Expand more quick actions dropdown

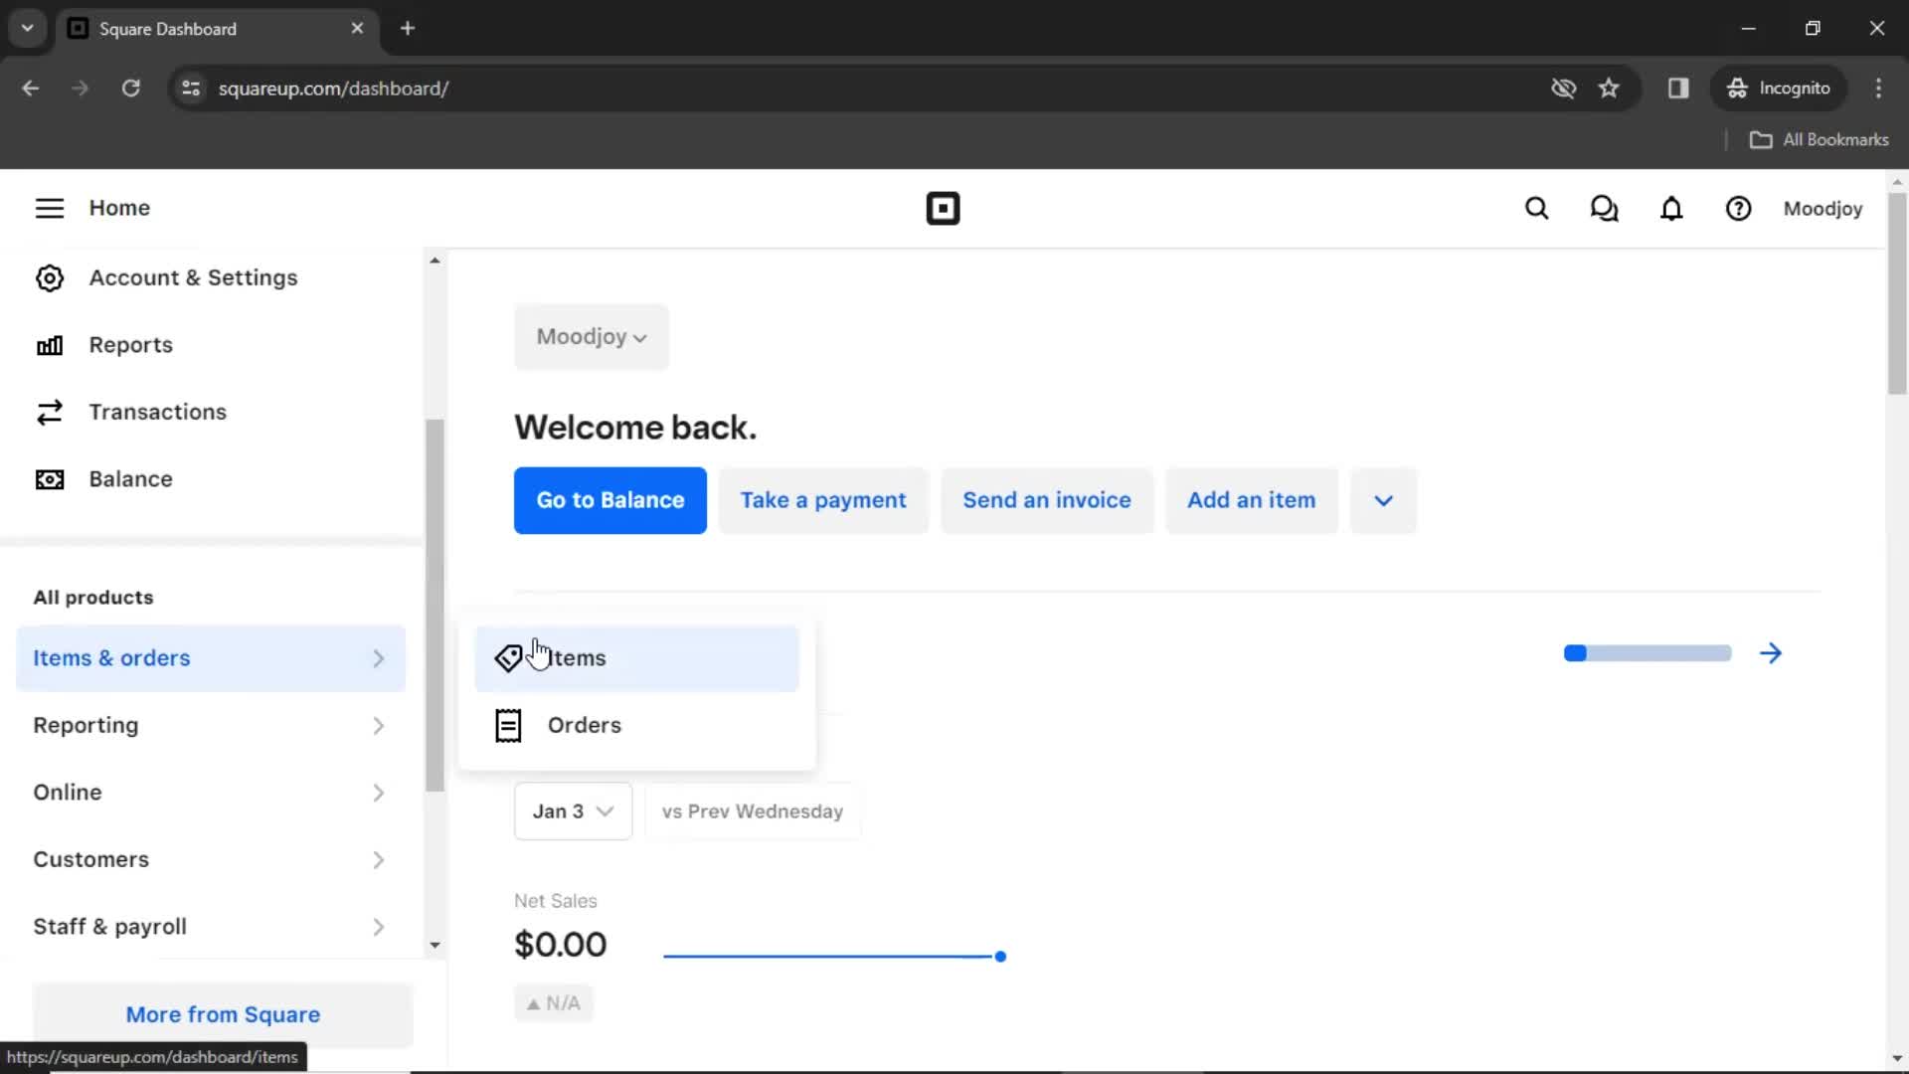1383,499
